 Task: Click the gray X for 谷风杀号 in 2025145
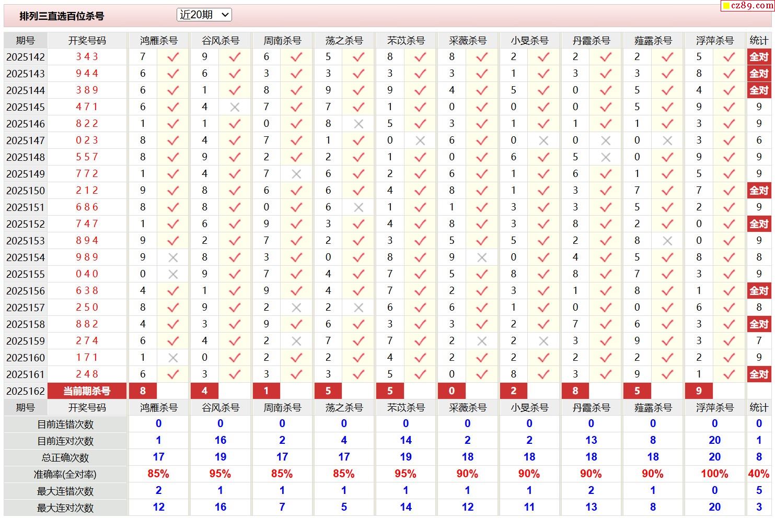pyautogui.click(x=235, y=107)
